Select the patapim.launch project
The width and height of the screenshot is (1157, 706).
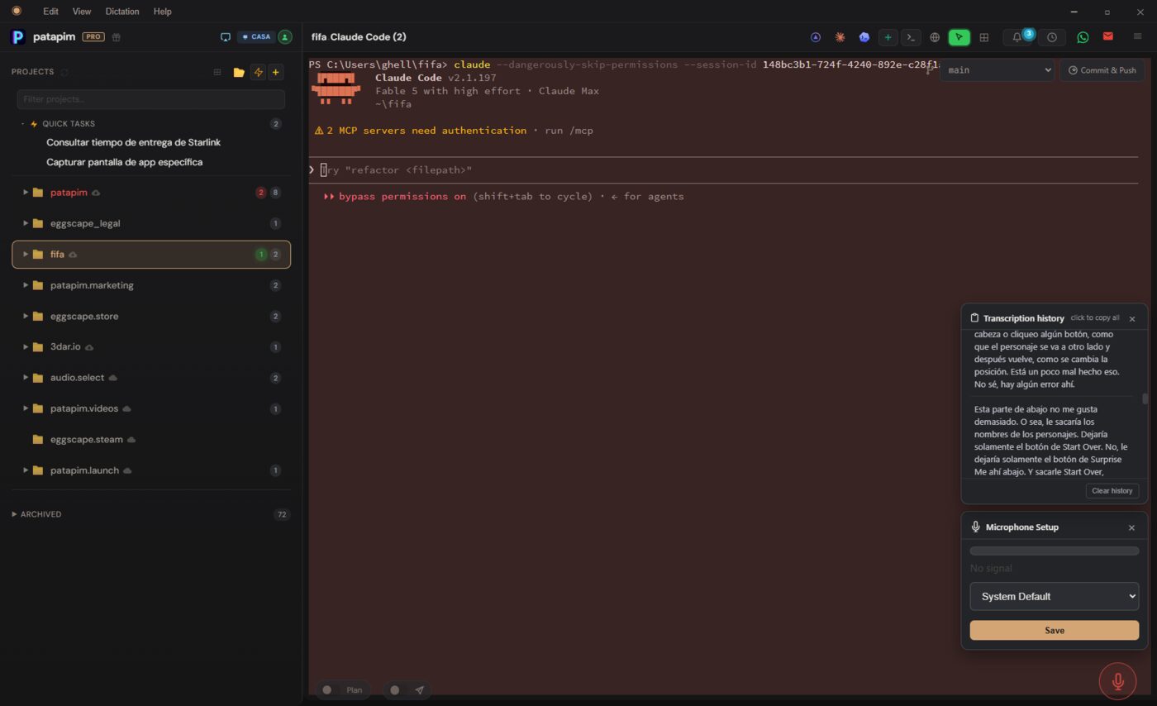(x=151, y=470)
